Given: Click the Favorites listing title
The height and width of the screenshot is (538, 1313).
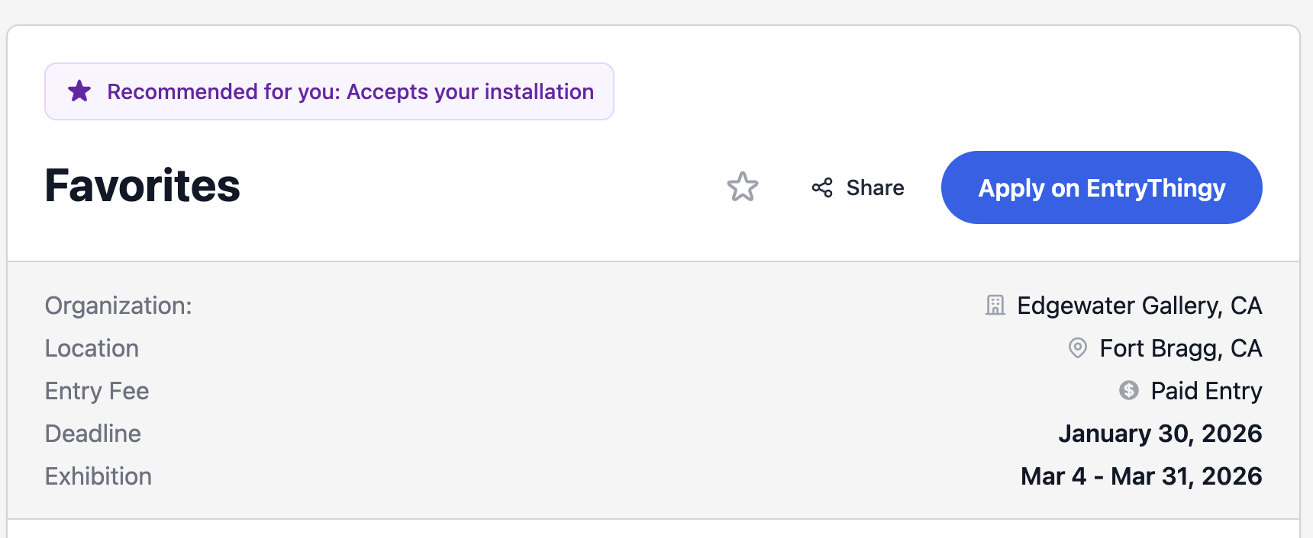Looking at the screenshot, I should 143,186.
